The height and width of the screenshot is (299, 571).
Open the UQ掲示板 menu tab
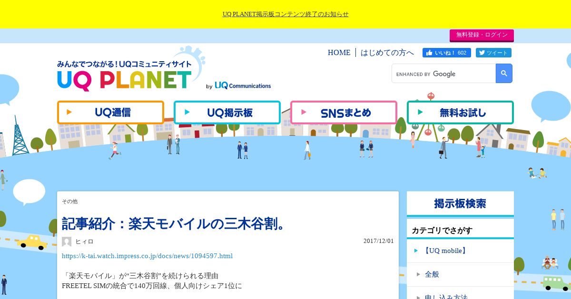227,112
